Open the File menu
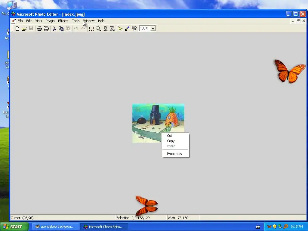The image size is (308, 231). click(x=20, y=21)
